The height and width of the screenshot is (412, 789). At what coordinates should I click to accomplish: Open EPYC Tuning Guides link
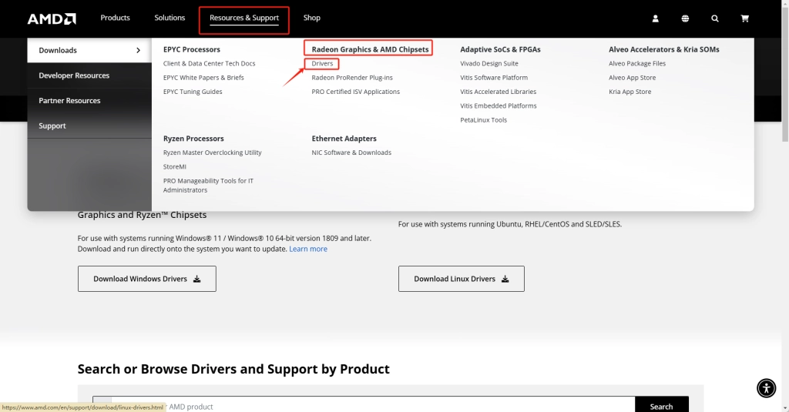[x=192, y=92]
